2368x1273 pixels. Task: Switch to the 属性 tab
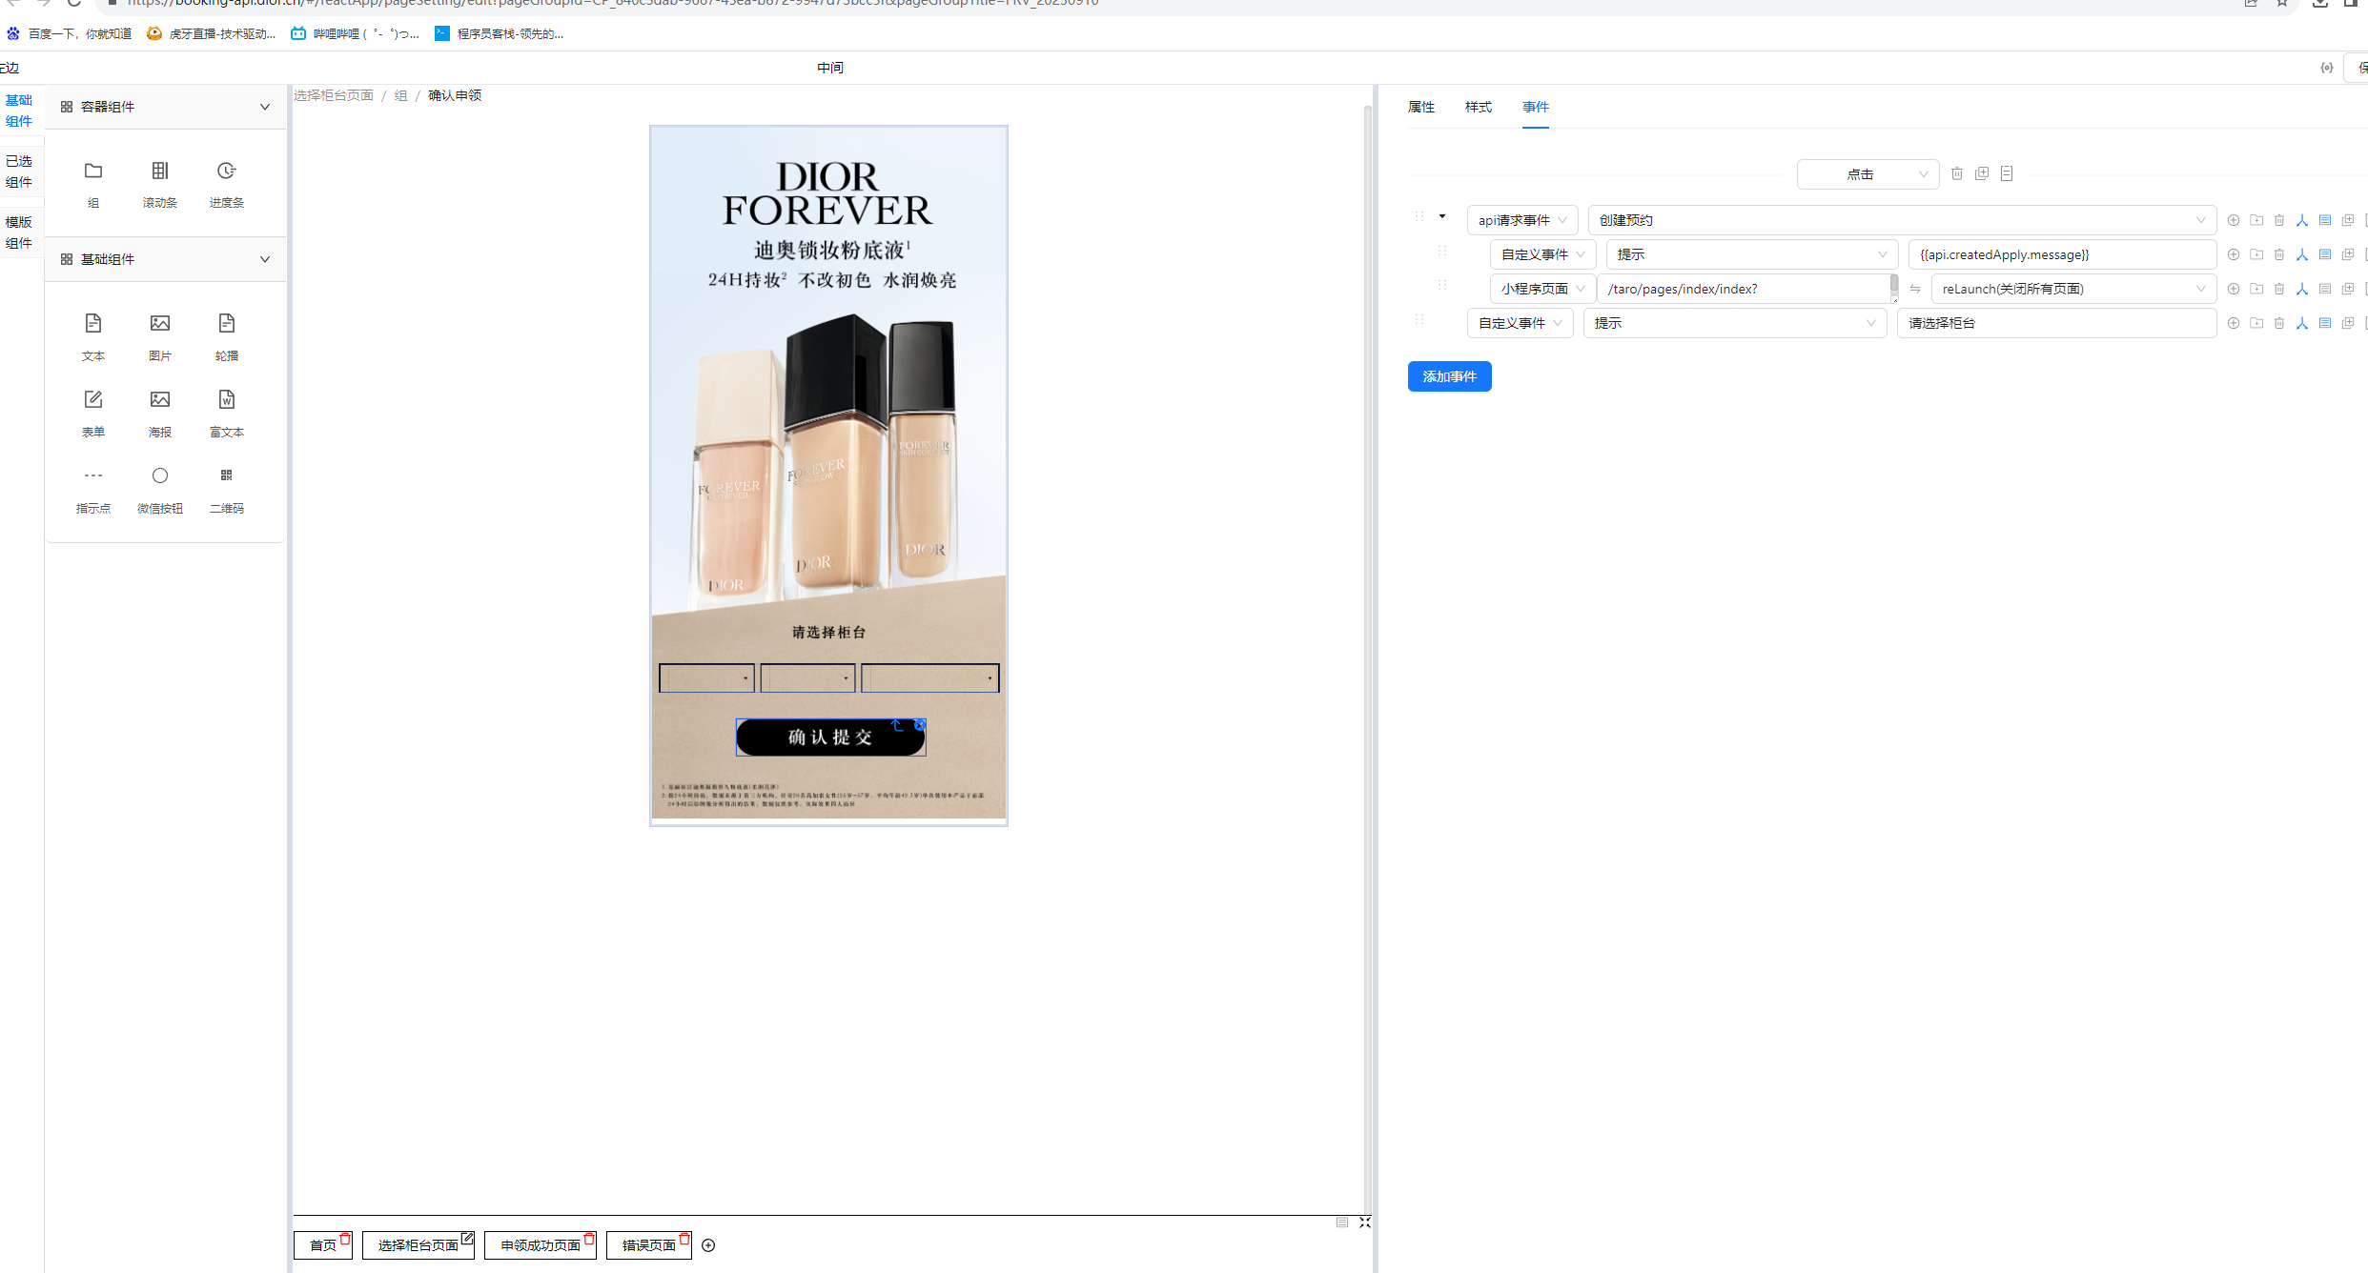pyautogui.click(x=1421, y=107)
